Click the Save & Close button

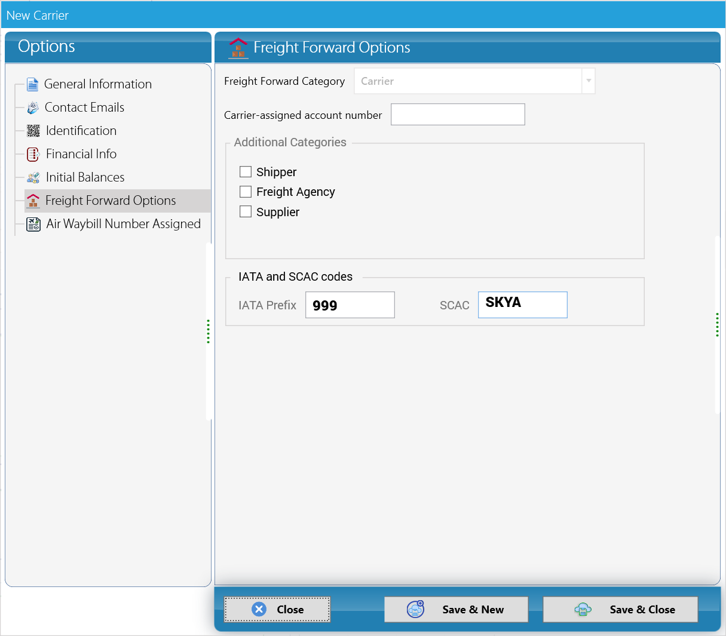620,609
